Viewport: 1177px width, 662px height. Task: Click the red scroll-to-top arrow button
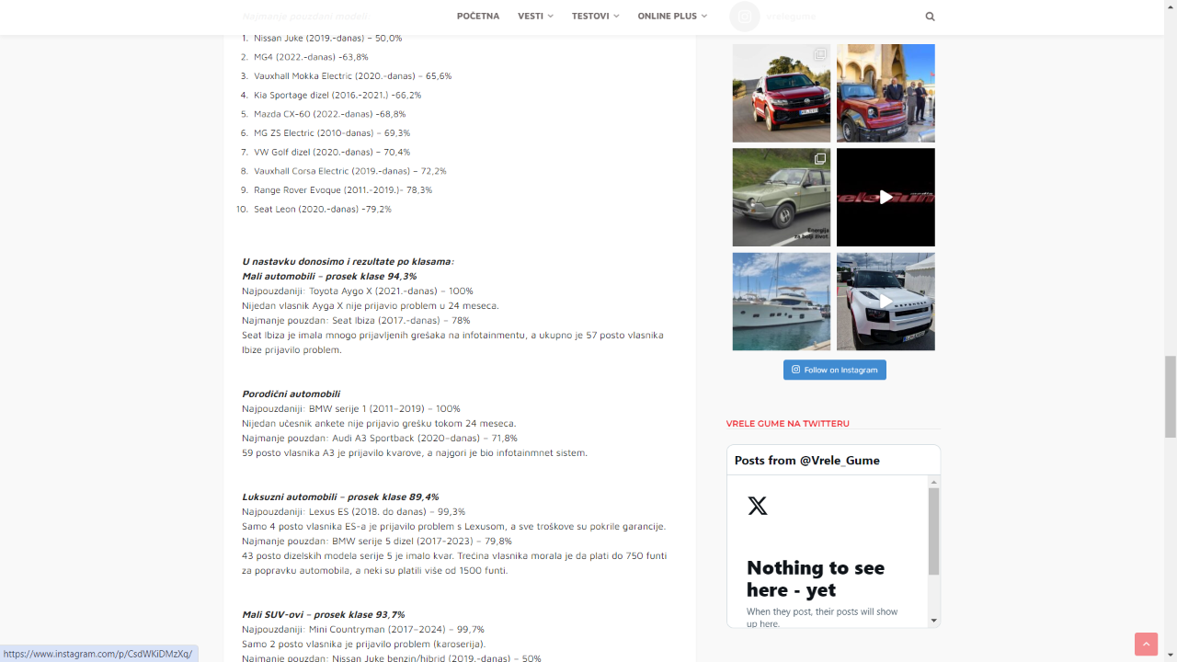[1146, 645]
